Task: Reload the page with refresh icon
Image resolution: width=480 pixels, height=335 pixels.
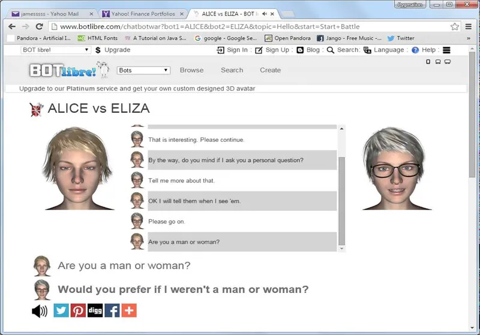Action: 39,26
